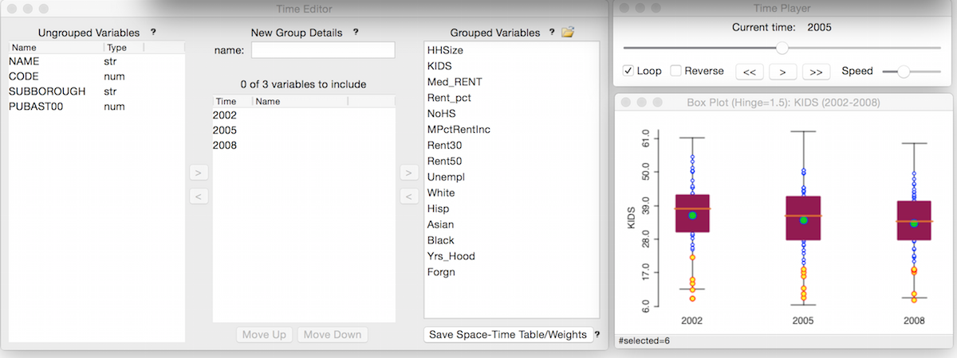Enable the Reverse checkbox
Screen dimensions: 957x358
676,71
